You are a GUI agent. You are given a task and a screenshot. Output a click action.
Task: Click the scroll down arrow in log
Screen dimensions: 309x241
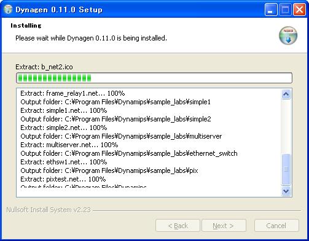286,191
